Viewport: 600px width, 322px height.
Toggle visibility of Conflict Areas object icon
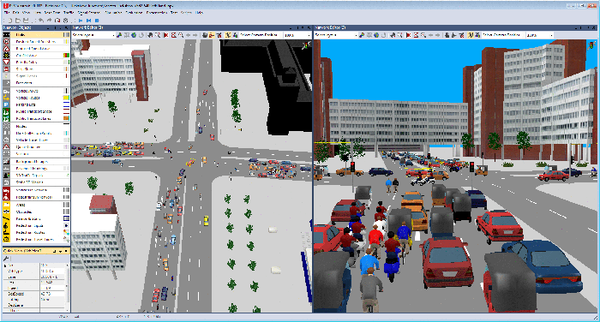(x=6, y=56)
